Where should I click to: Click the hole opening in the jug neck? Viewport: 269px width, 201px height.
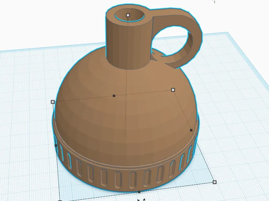129,15
